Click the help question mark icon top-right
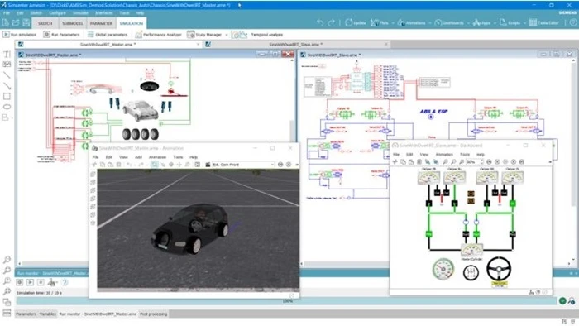This screenshot has height=326, width=579. (x=572, y=23)
